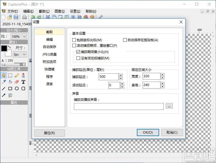Image resolution: width=216 pixels, height=163 pixels.
Task: Click the alpha A slider thumb
Action: point(21,64)
